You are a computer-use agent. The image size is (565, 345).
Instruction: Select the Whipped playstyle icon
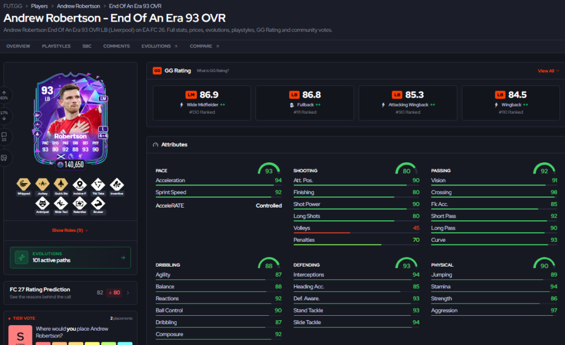[24, 184]
